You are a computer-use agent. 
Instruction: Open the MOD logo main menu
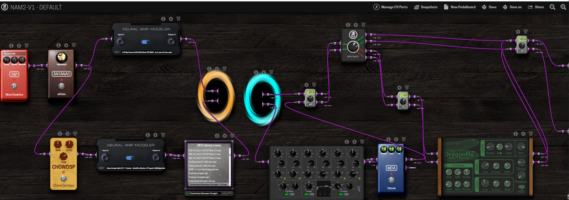(5, 7)
